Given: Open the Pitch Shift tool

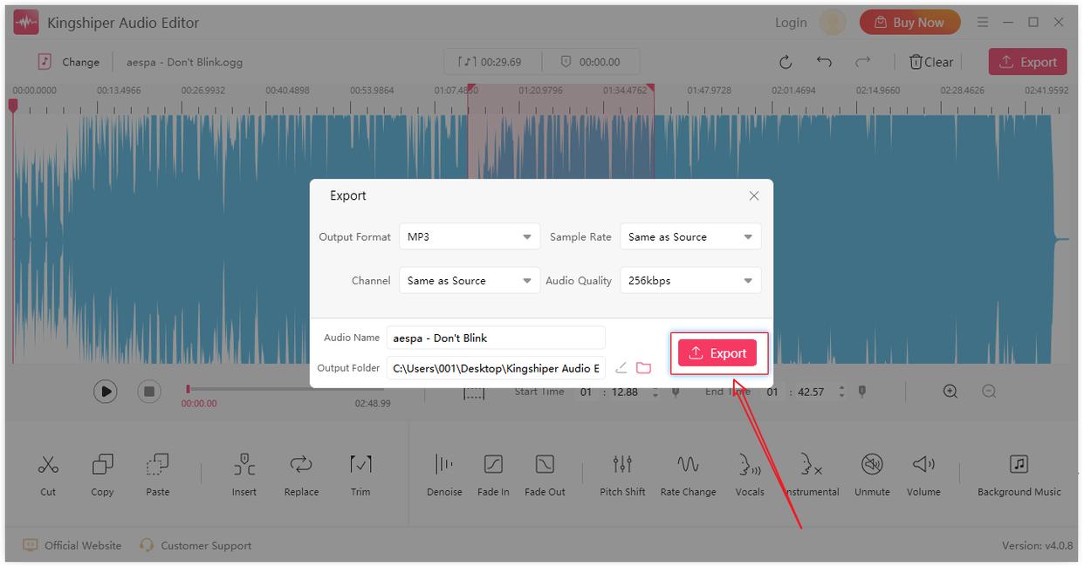Looking at the screenshot, I should (622, 466).
